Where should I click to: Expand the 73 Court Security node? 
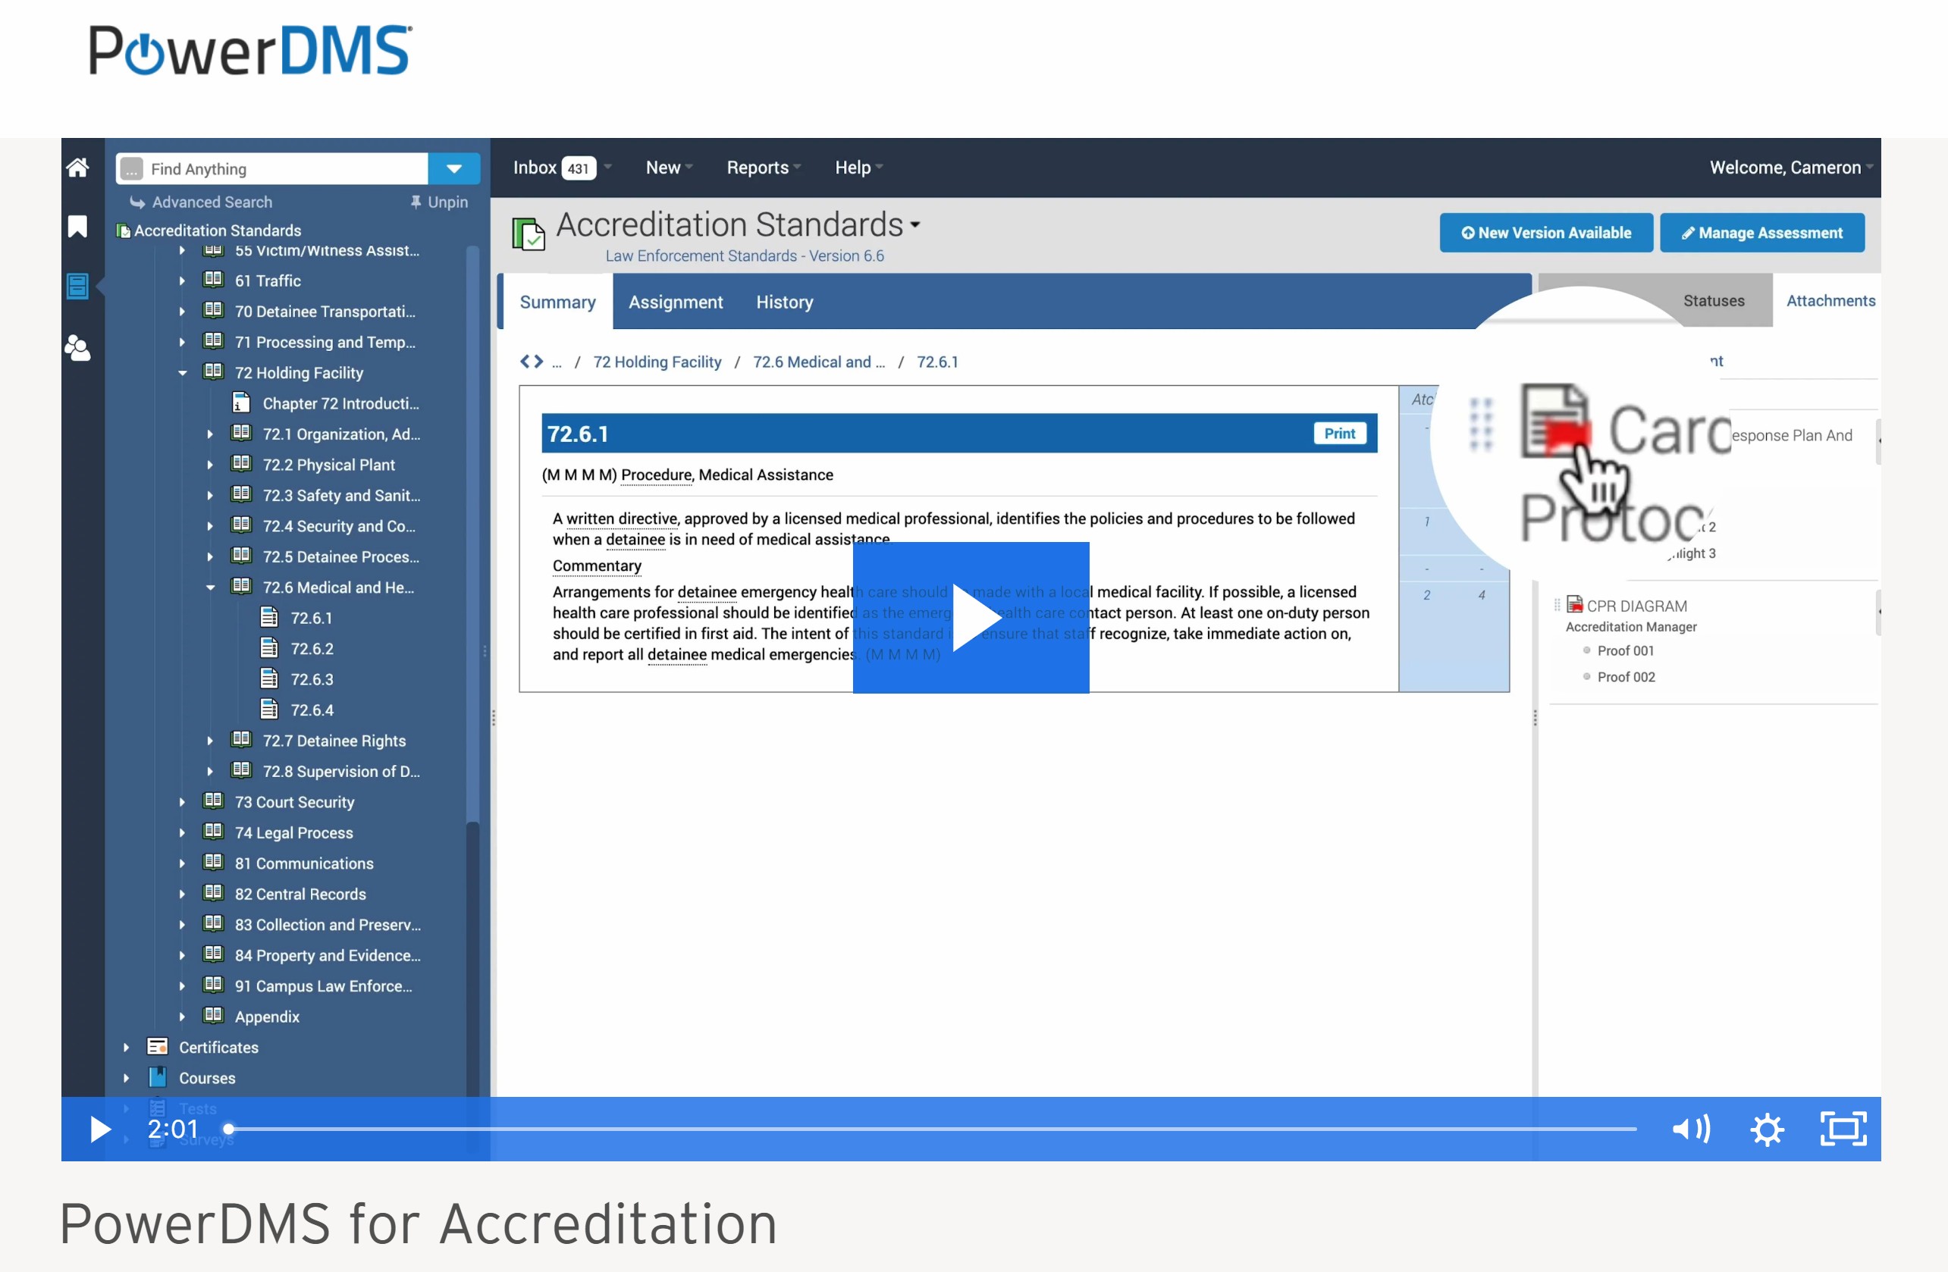(x=183, y=803)
